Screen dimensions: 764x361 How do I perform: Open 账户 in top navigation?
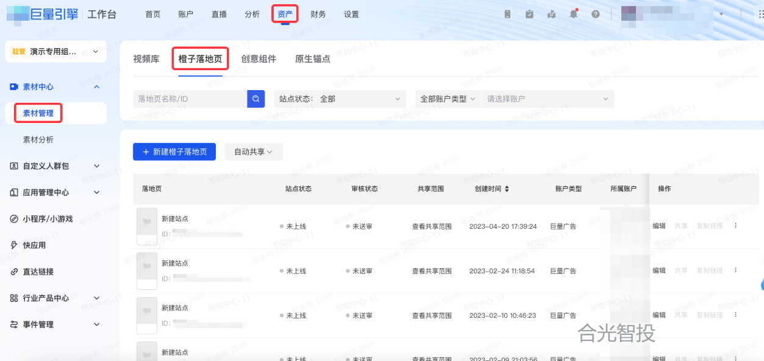186,14
